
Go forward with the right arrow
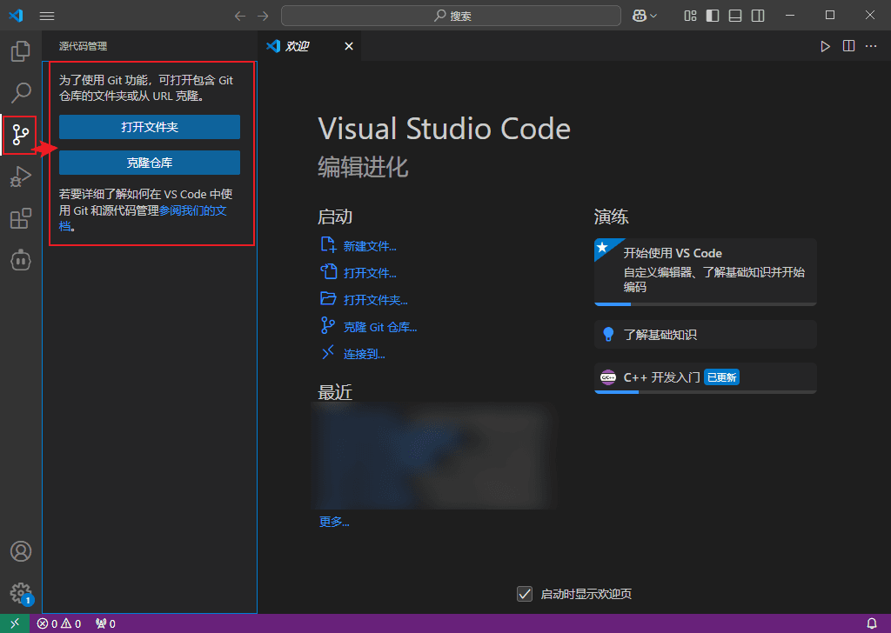[x=263, y=16]
